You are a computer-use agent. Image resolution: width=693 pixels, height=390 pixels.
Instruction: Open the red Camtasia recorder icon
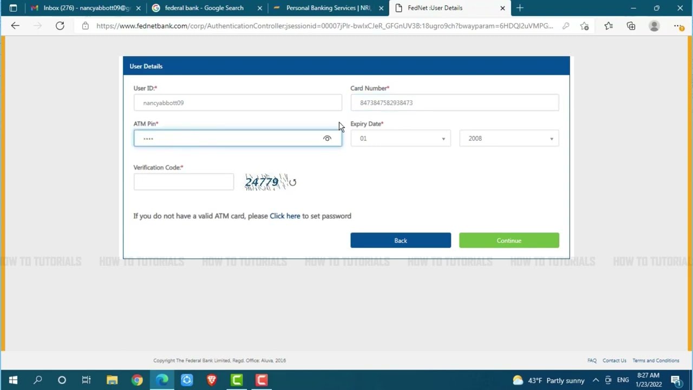(x=261, y=380)
